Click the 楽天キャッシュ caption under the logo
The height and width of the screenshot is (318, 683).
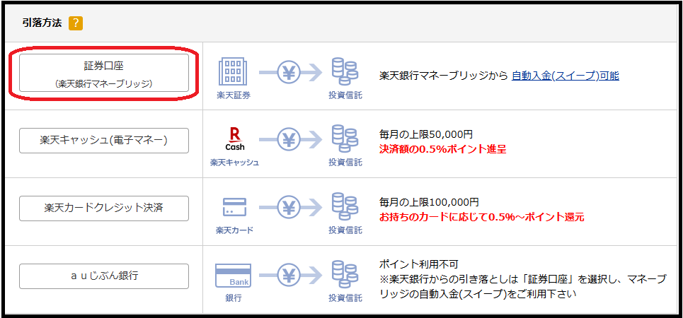point(234,163)
